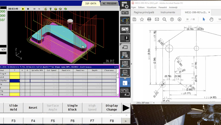The image size is (221, 125).
Task: Click the green tool/bolt display icon
Action: [50, 9]
